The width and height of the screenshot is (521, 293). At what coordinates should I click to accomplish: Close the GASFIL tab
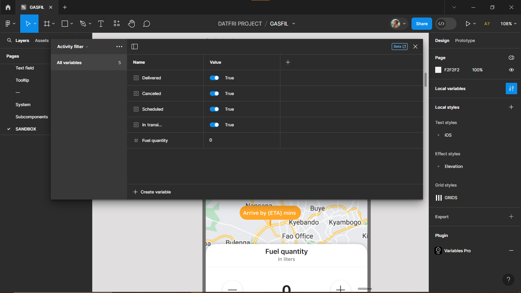click(51, 7)
